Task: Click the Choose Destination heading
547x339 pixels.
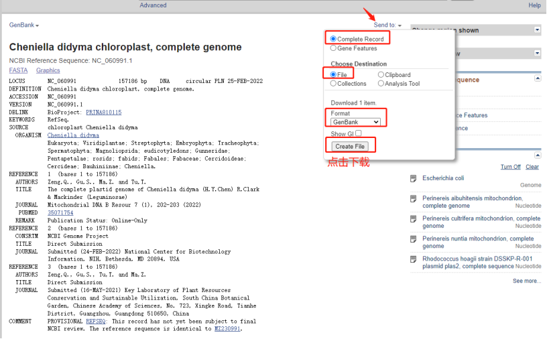Action: tap(359, 64)
